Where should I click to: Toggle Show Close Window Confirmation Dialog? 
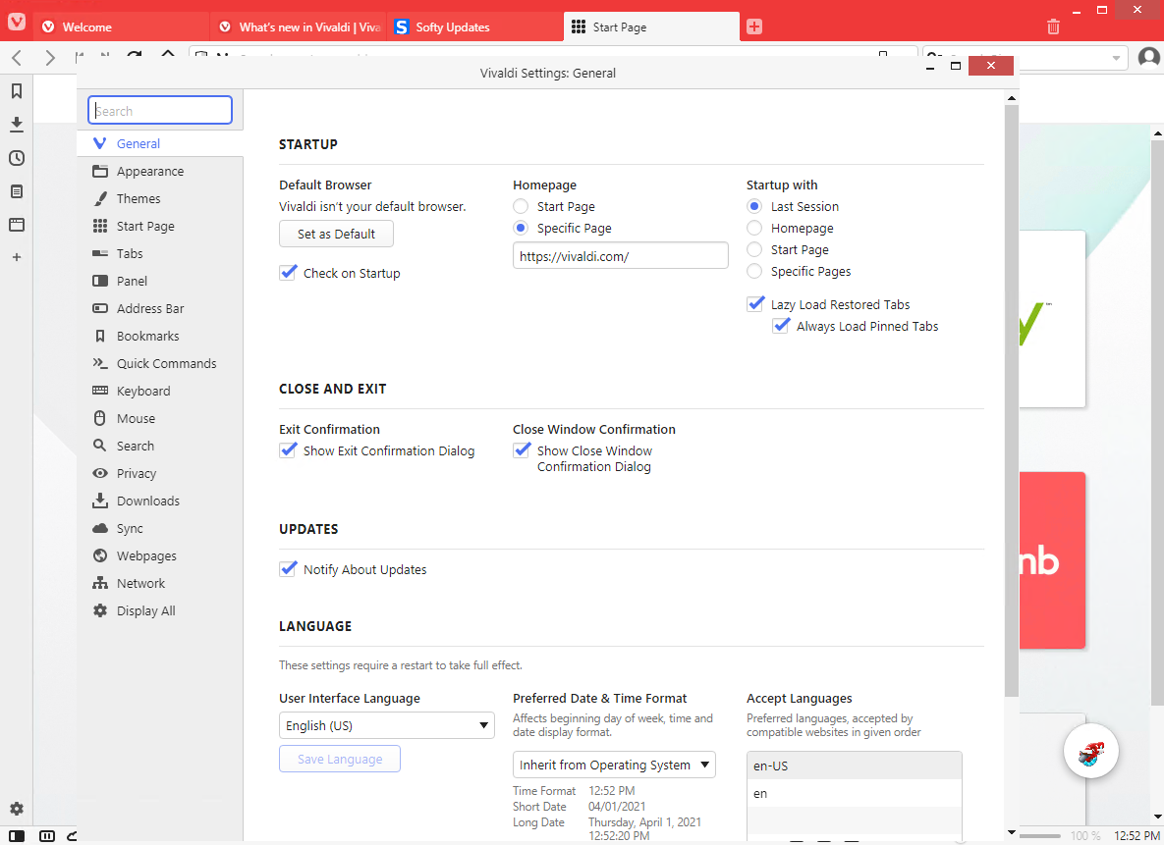pos(522,450)
